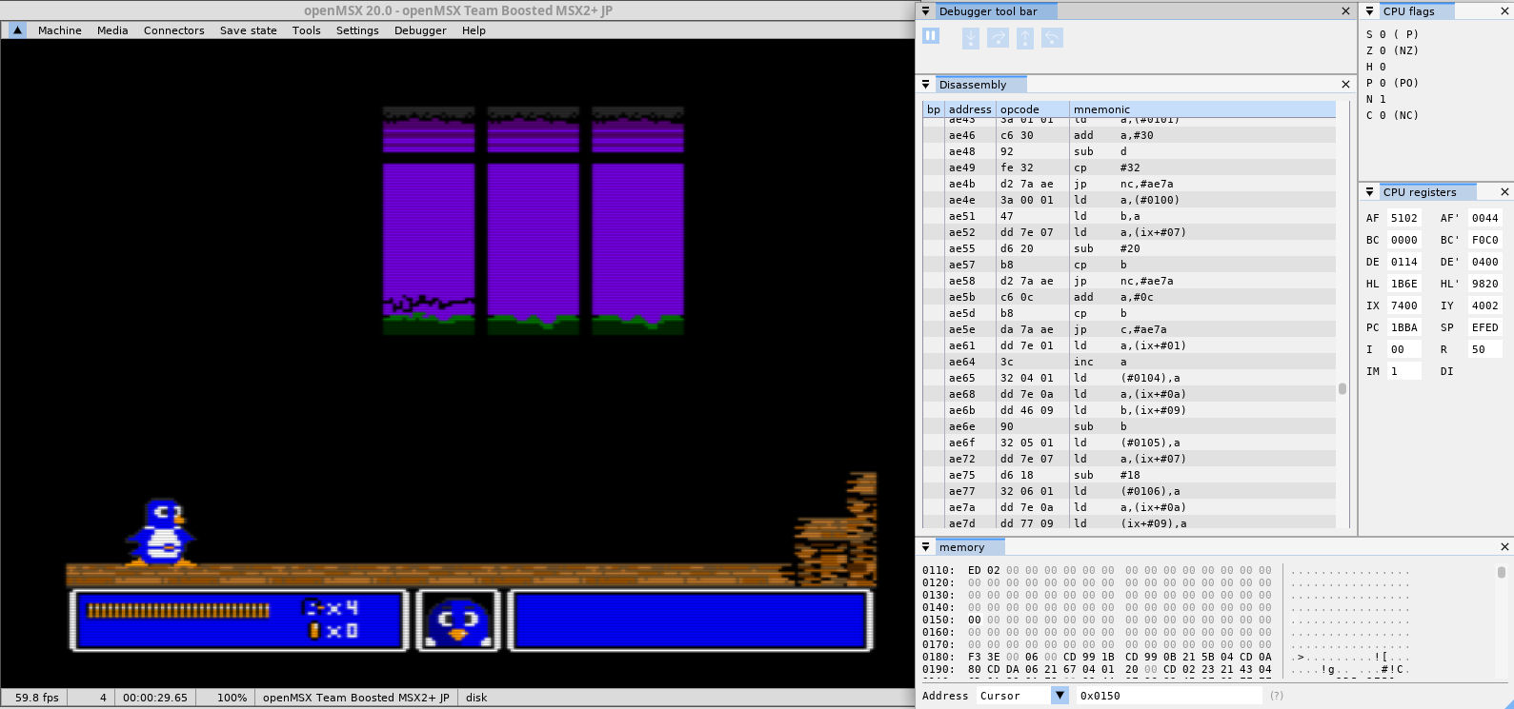Click the 00:00:29.65 elapsed time in status bar
The height and width of the screenshot is (709, 1514).
tap(155, 698)
